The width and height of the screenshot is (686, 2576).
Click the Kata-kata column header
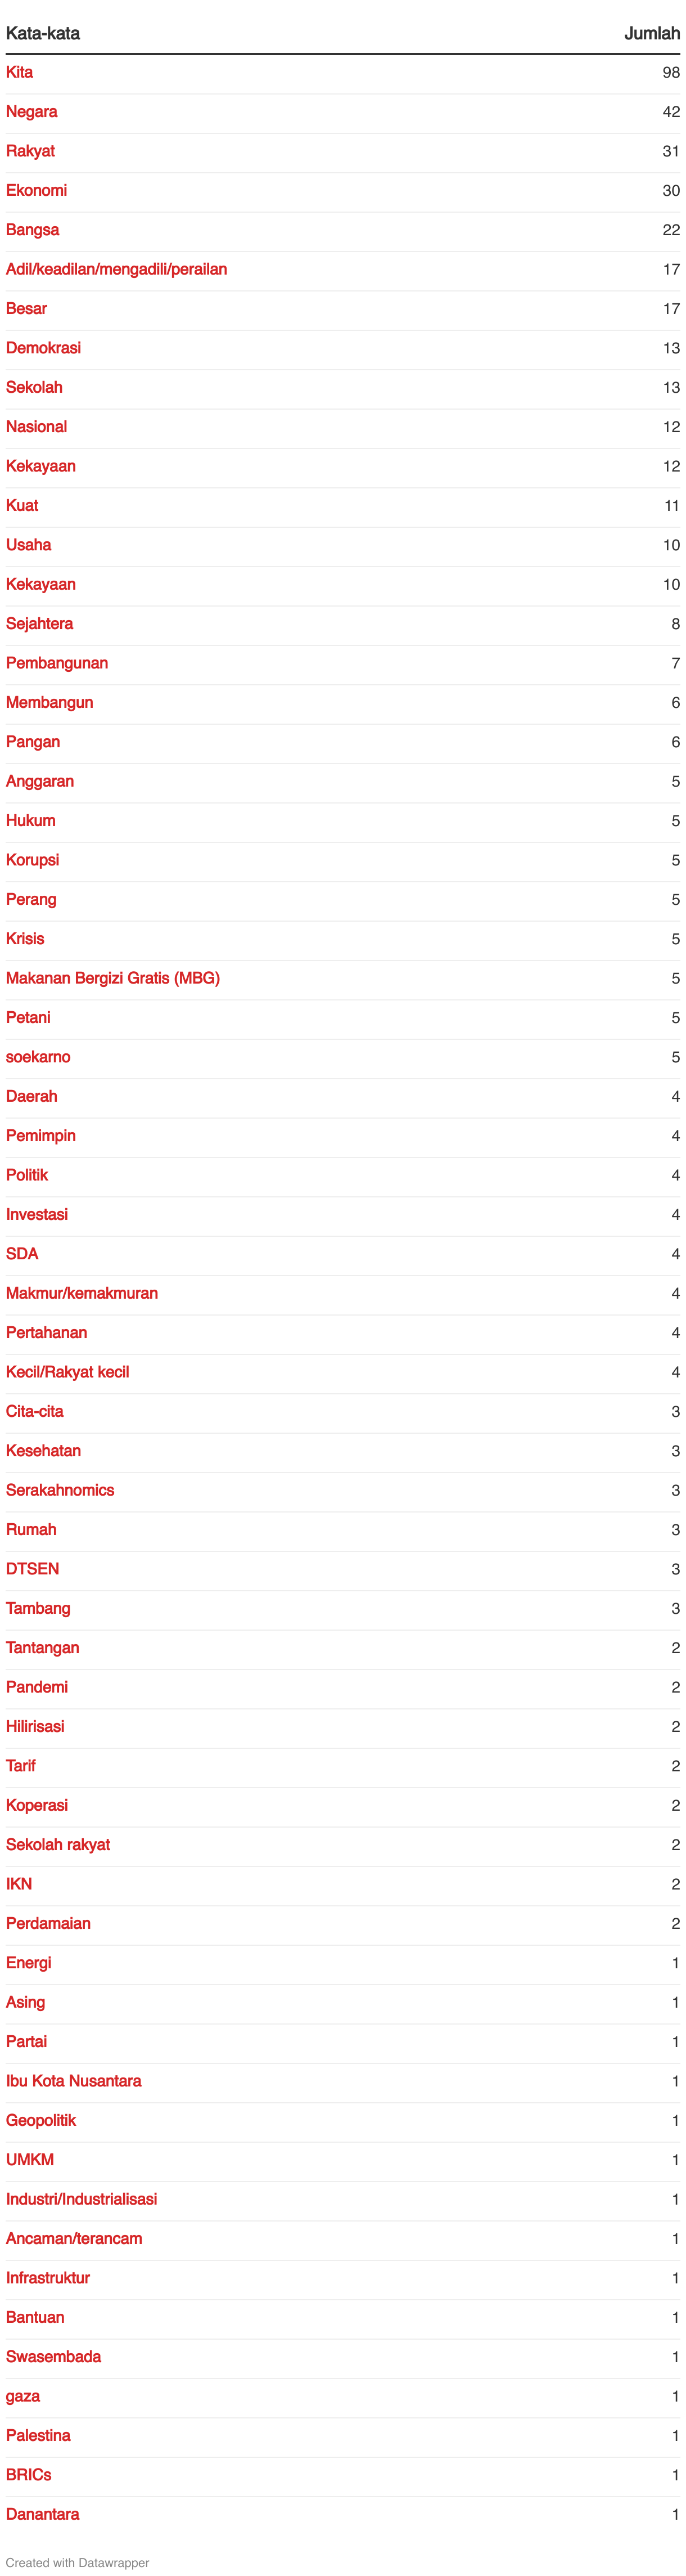click(43, 33)
